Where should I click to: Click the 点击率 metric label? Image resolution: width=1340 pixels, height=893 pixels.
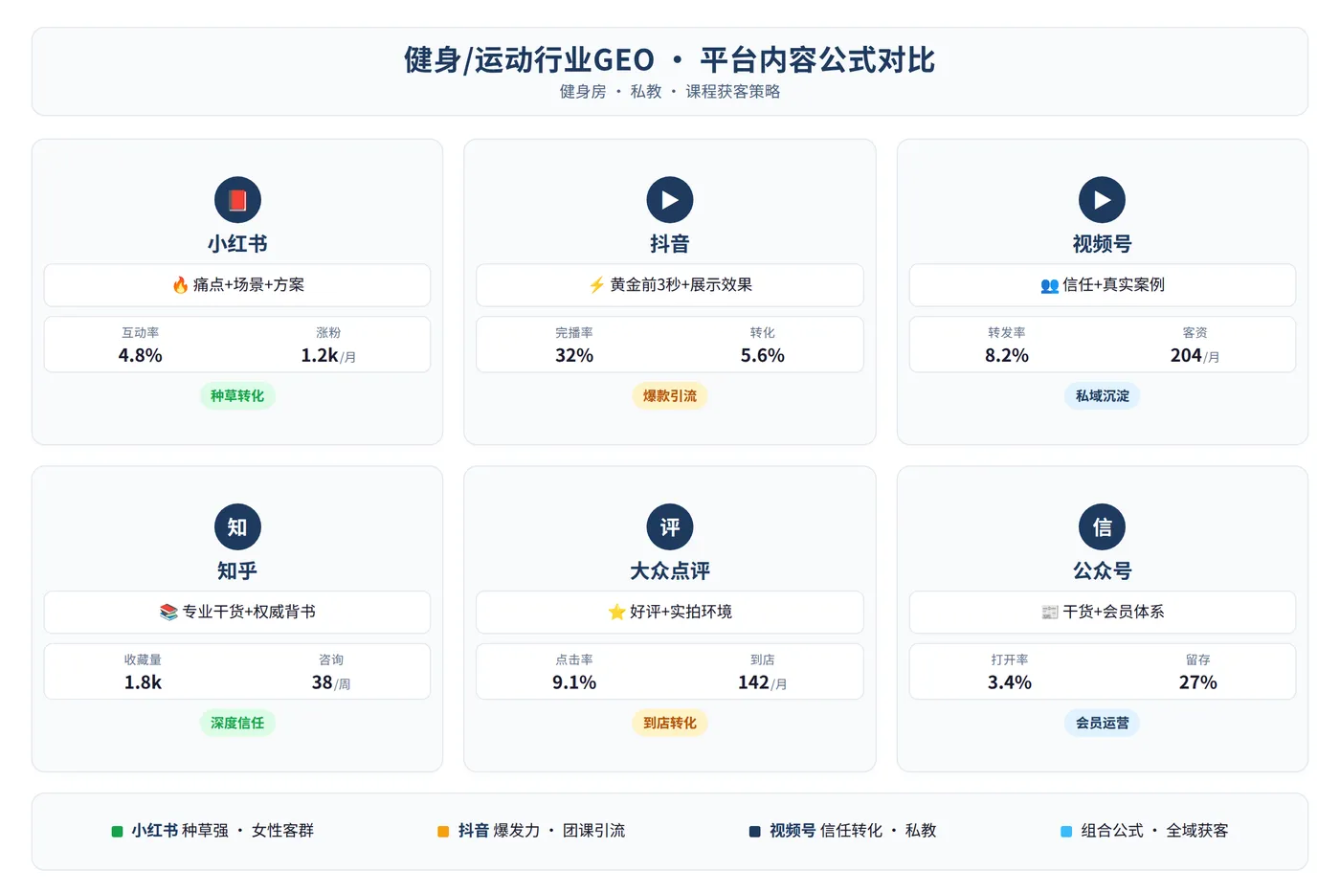click(574, 660)
